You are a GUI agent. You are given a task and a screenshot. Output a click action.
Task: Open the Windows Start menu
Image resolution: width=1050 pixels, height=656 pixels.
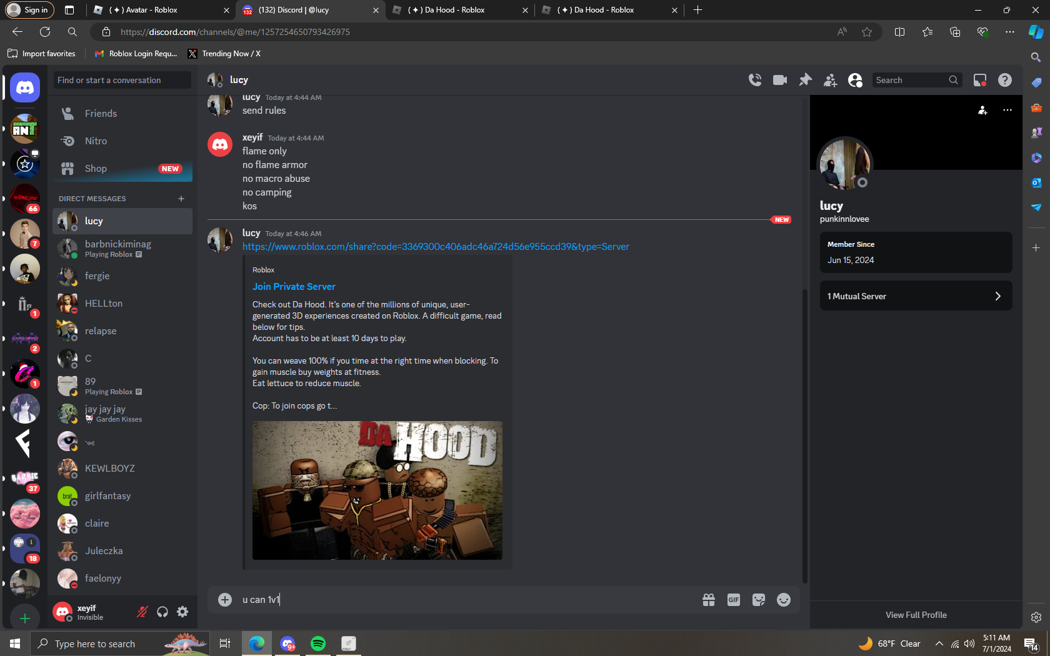point(15,644)
